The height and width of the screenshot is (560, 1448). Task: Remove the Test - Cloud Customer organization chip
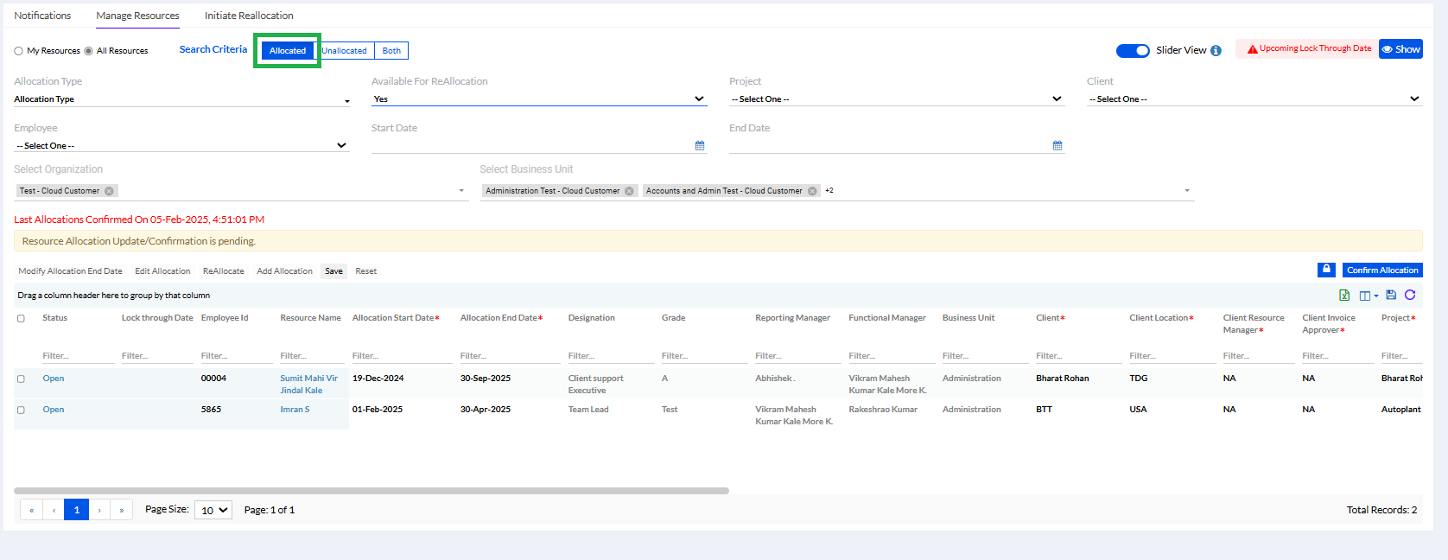point(109,191)
